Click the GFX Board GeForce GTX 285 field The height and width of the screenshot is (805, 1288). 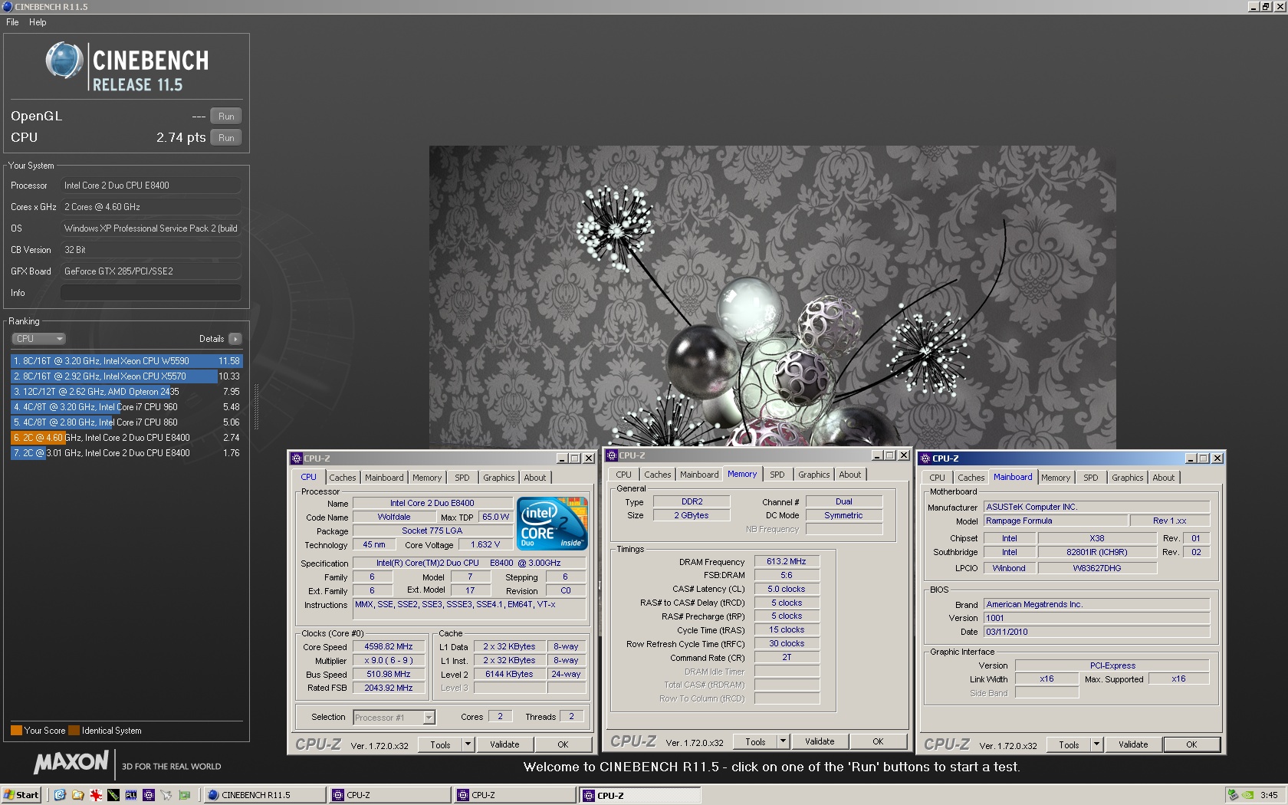coord(151,271)
